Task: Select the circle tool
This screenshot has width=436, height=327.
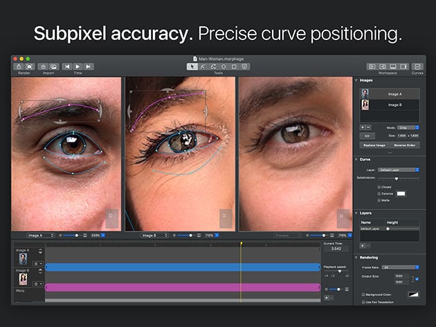Action: click(x=224, y=66)
